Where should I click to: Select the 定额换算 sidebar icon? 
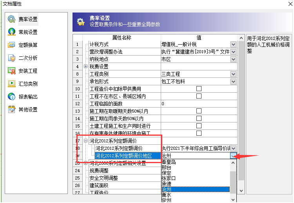pos(11,45)
